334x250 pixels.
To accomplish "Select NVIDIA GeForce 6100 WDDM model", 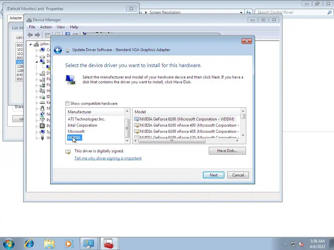I will [x=185, y=119].
